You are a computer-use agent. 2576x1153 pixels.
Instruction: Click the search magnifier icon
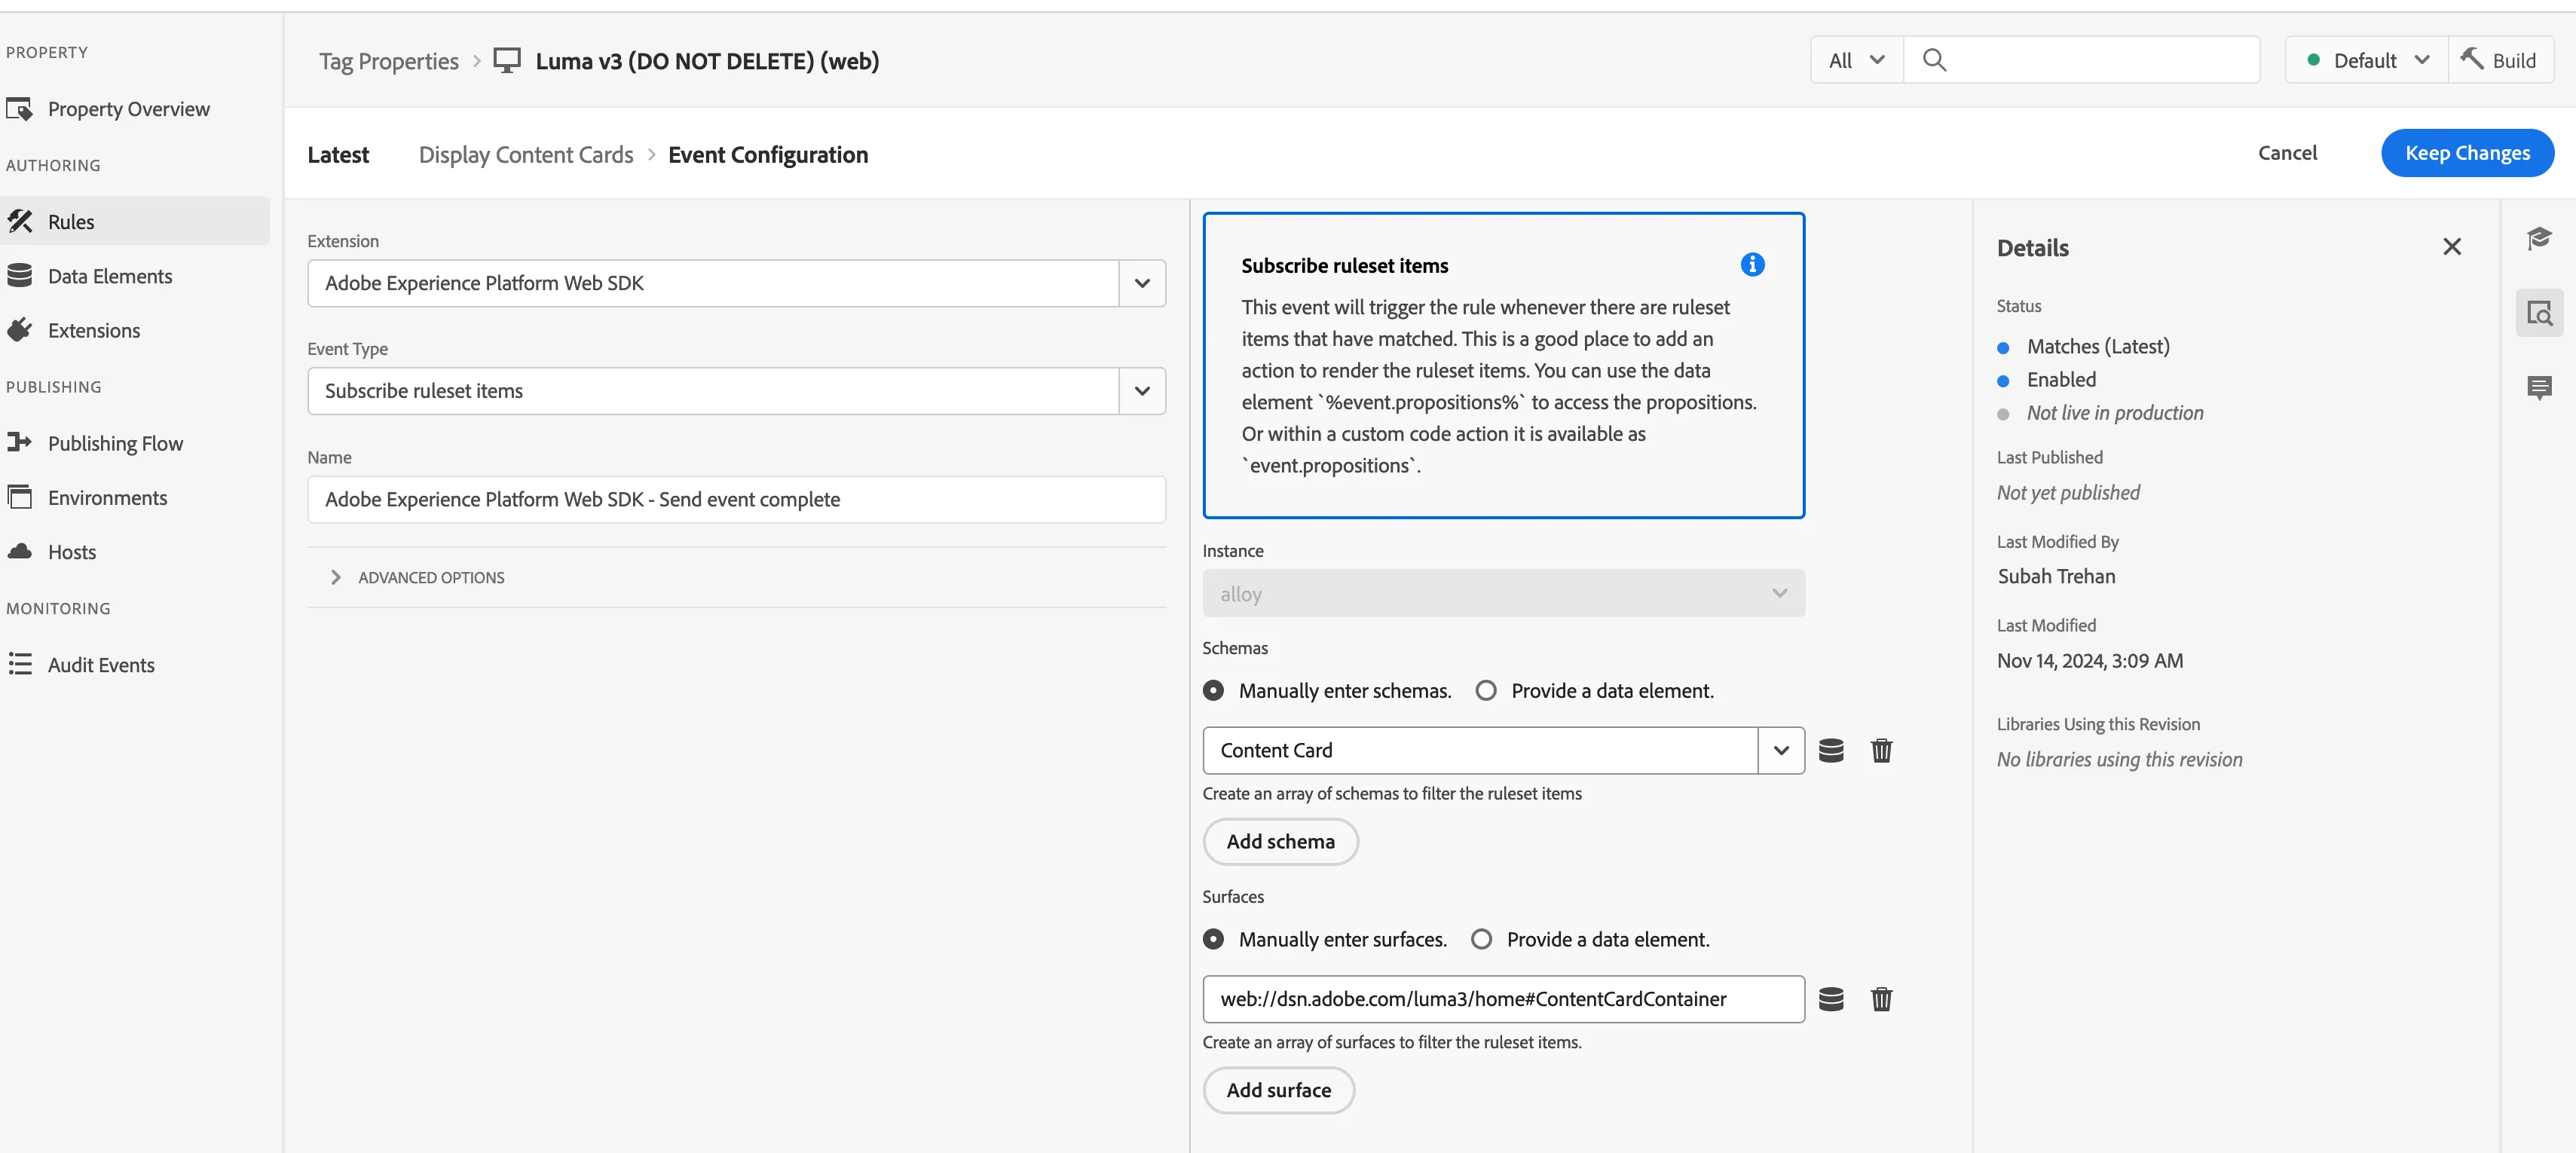point(1934,60)
